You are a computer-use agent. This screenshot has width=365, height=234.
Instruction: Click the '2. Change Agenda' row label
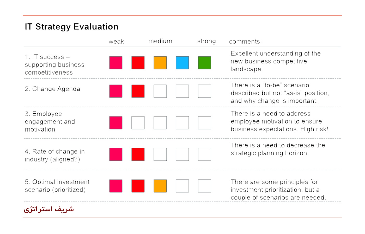(x=52, y=89)
